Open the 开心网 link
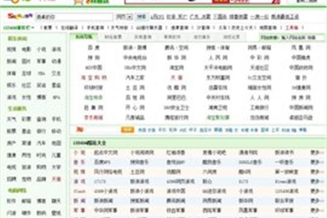 click(135, 108)
